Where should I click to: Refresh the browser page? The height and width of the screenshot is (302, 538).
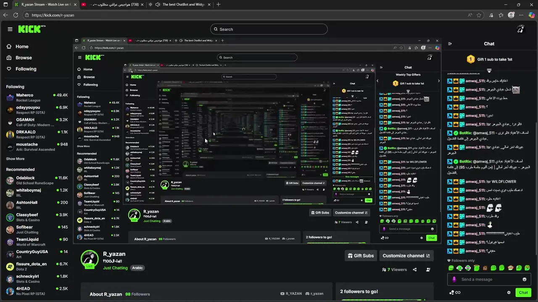[x=16, y=15]
